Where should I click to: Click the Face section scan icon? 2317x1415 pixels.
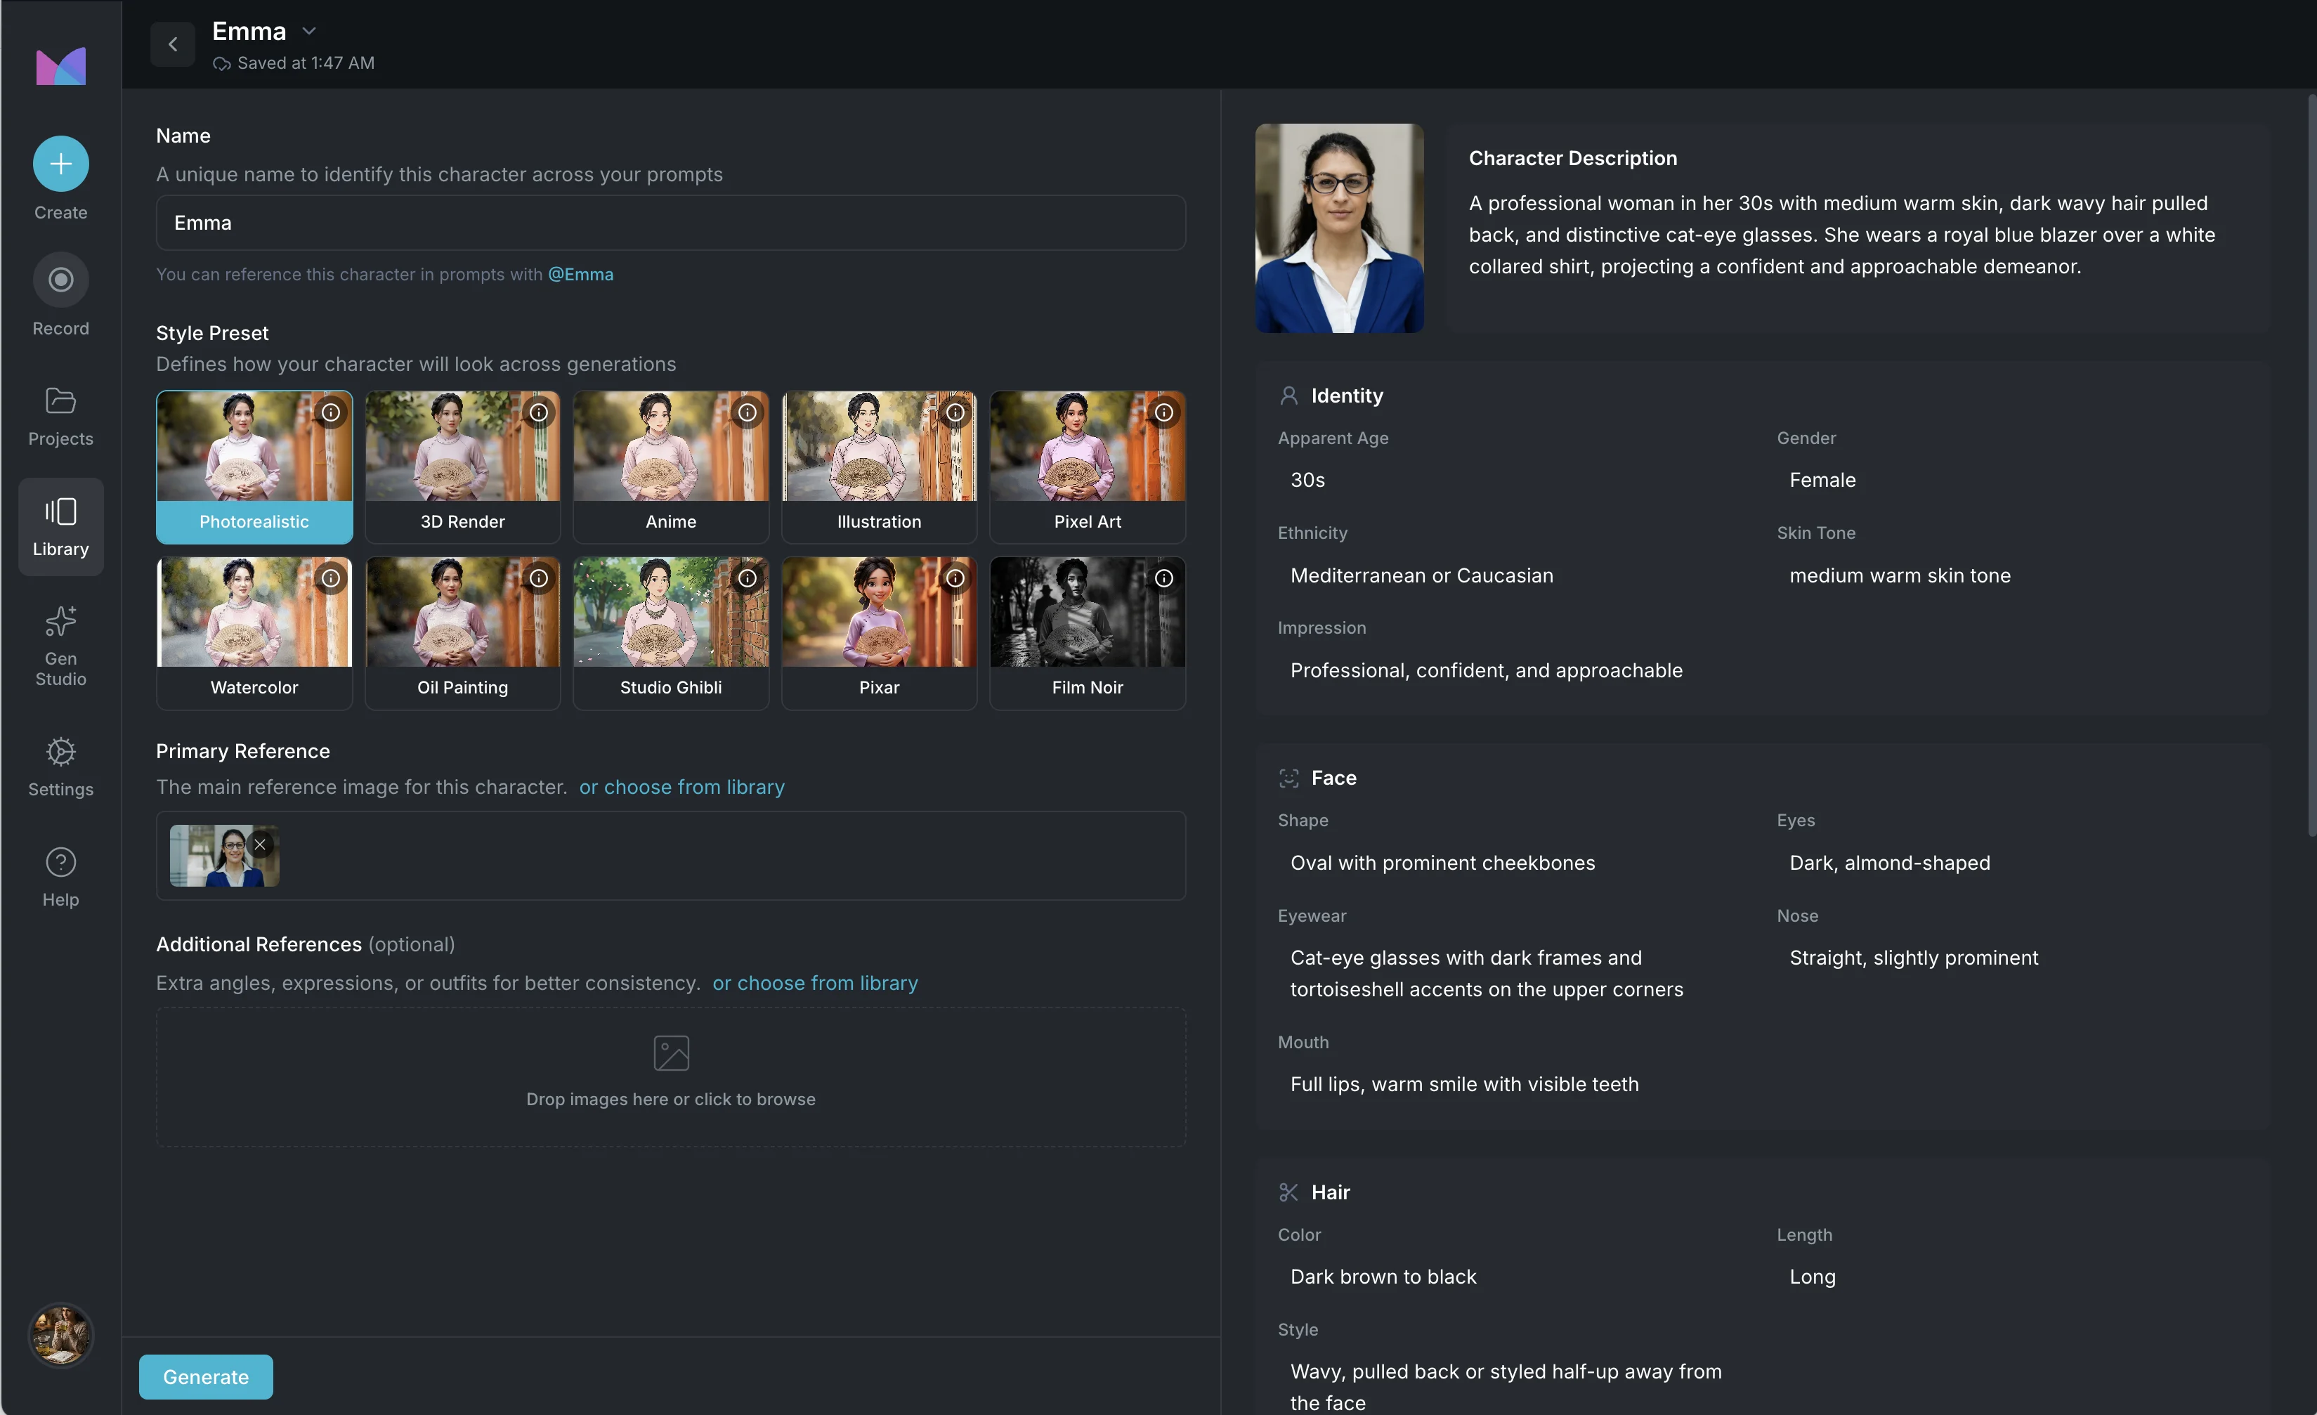click(x=1288, y=778)
